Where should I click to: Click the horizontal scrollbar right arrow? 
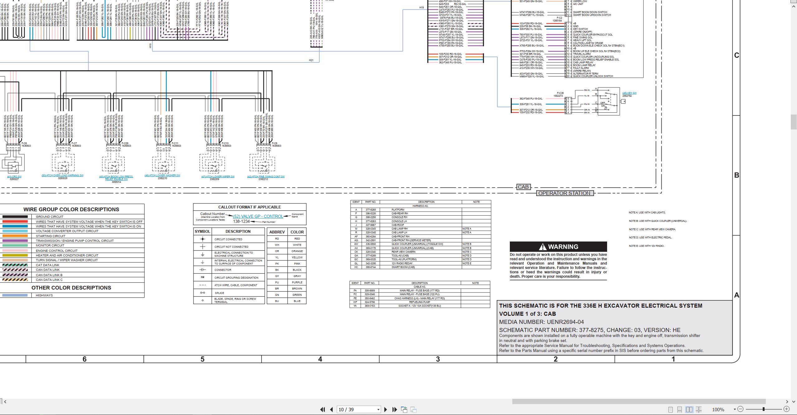pyautogui.click(x=787, y=402)
